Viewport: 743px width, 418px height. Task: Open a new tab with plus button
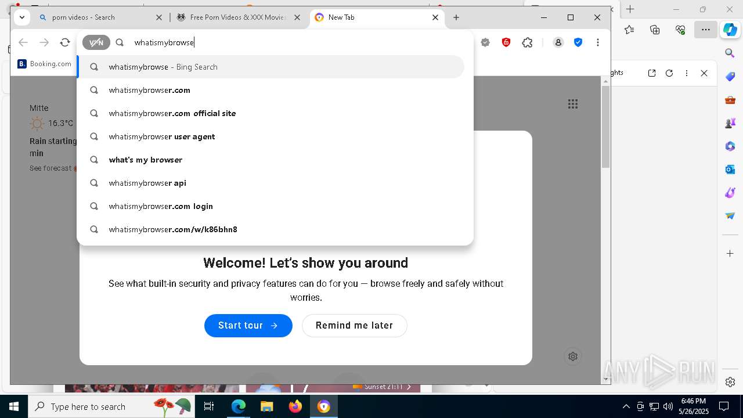pos(456,17)
